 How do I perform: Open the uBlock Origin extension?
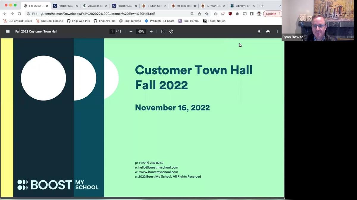tap(230, 14)
